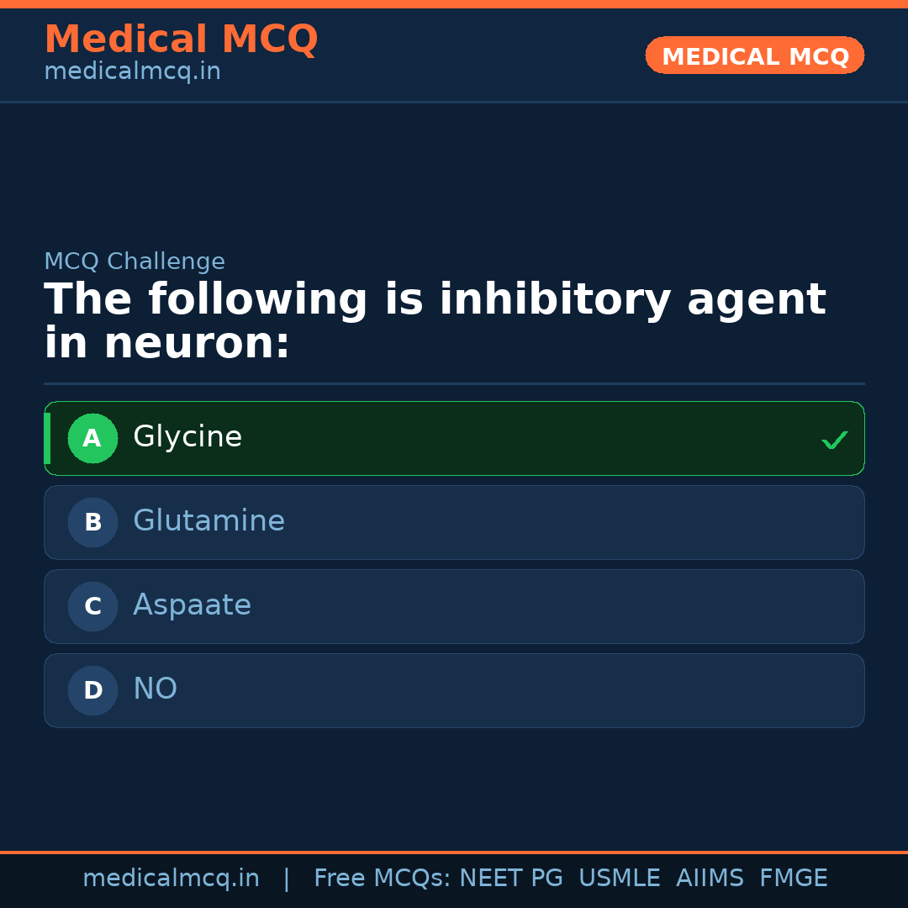The width and height of the screenshot is (908, 908).
Task: Click the Free MCQs footer label
Action: coord(382,879)
